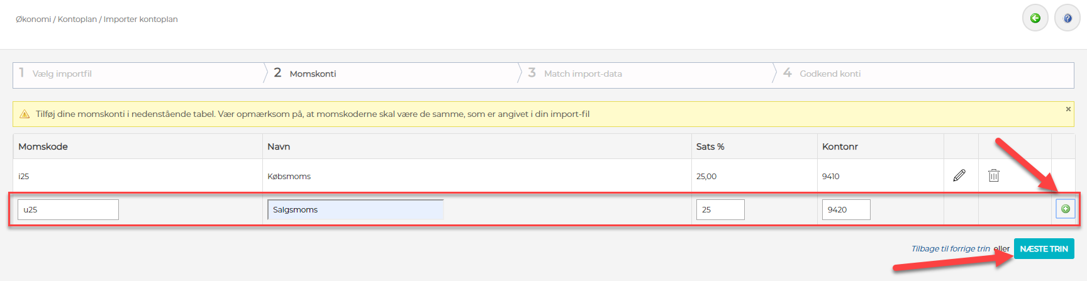Click the Sats % input field

pos(720,209)
